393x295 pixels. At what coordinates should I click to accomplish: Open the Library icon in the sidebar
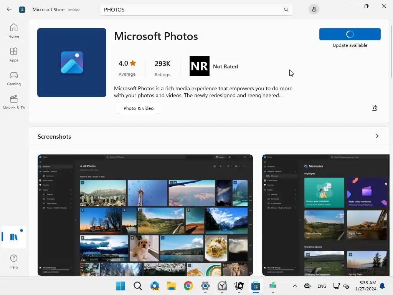[x=14, y=237]
